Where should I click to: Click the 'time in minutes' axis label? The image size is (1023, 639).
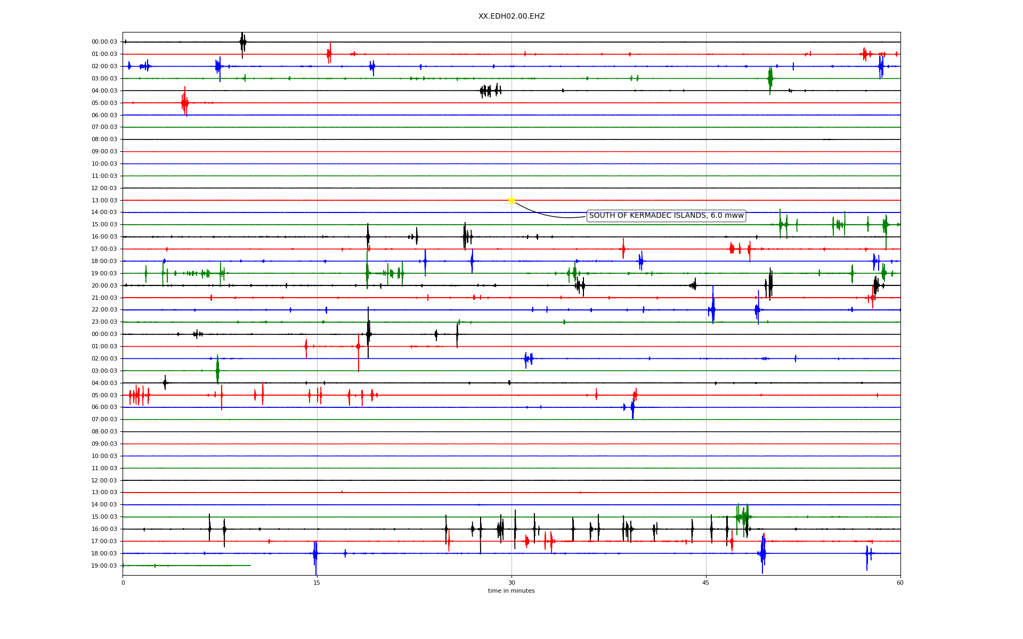click(511, 591)
